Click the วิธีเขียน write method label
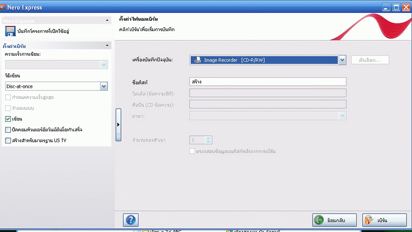Screen dimensions: 412x232 (12, 76)
